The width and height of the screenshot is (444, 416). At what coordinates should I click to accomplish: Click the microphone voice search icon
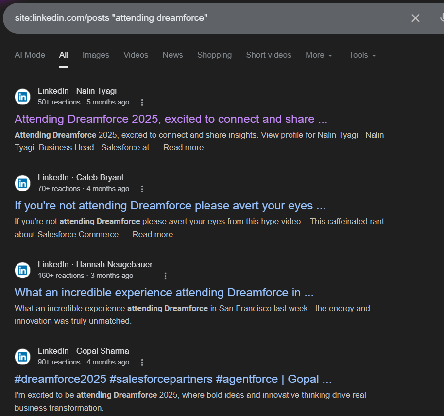[441, 18]
